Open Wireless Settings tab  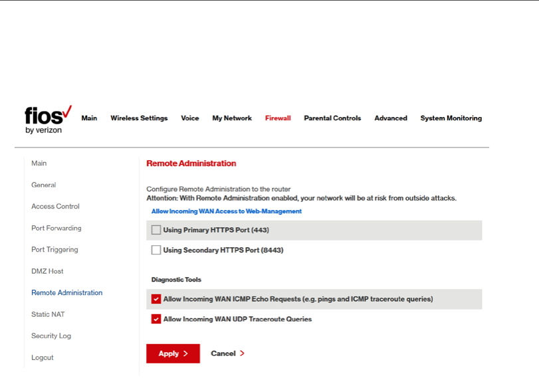click(139, 118)
